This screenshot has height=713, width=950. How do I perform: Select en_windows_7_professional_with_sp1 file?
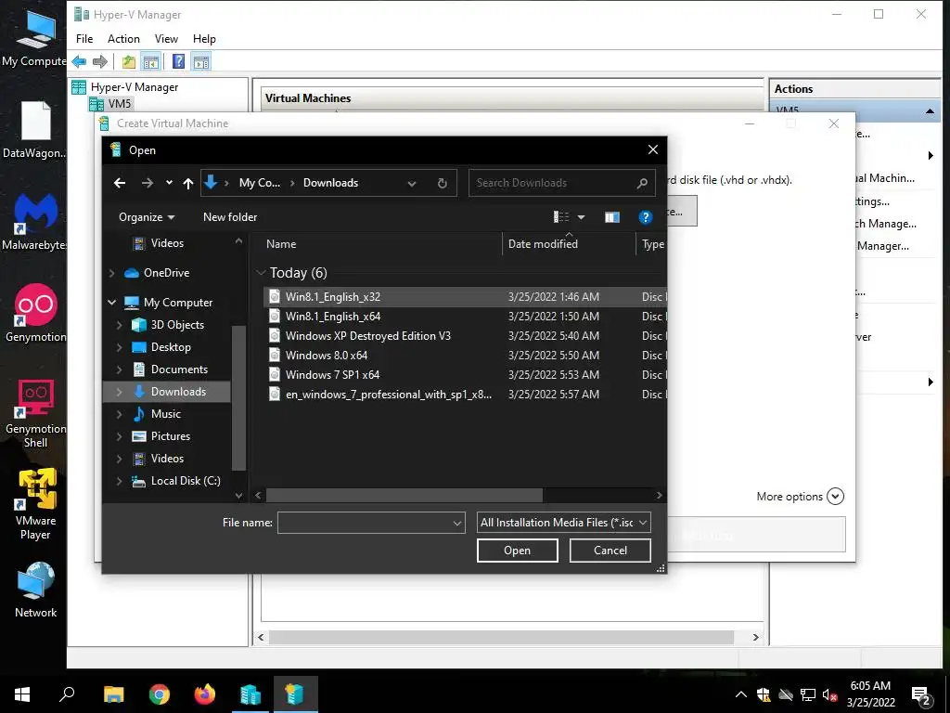point(388,394)
